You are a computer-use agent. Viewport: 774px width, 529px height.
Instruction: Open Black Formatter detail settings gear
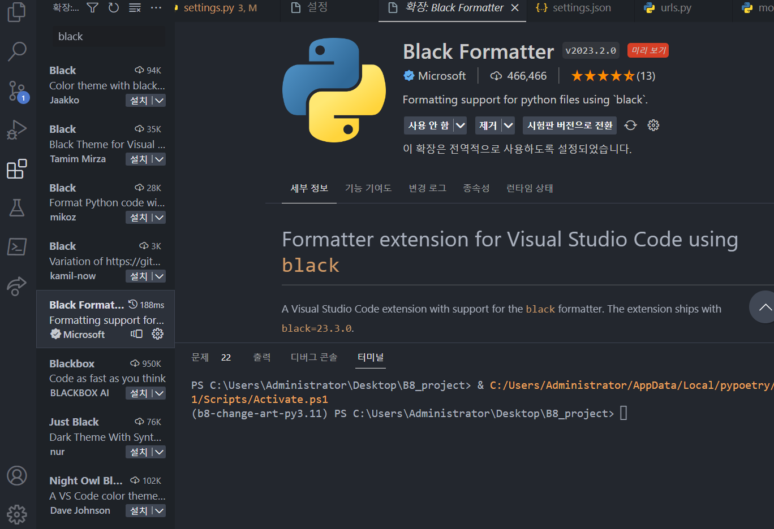(x=653, y=125)
